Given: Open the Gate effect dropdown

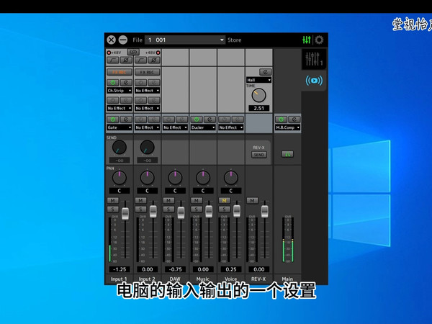Looking at the screenshot, I should pos(120,127).
